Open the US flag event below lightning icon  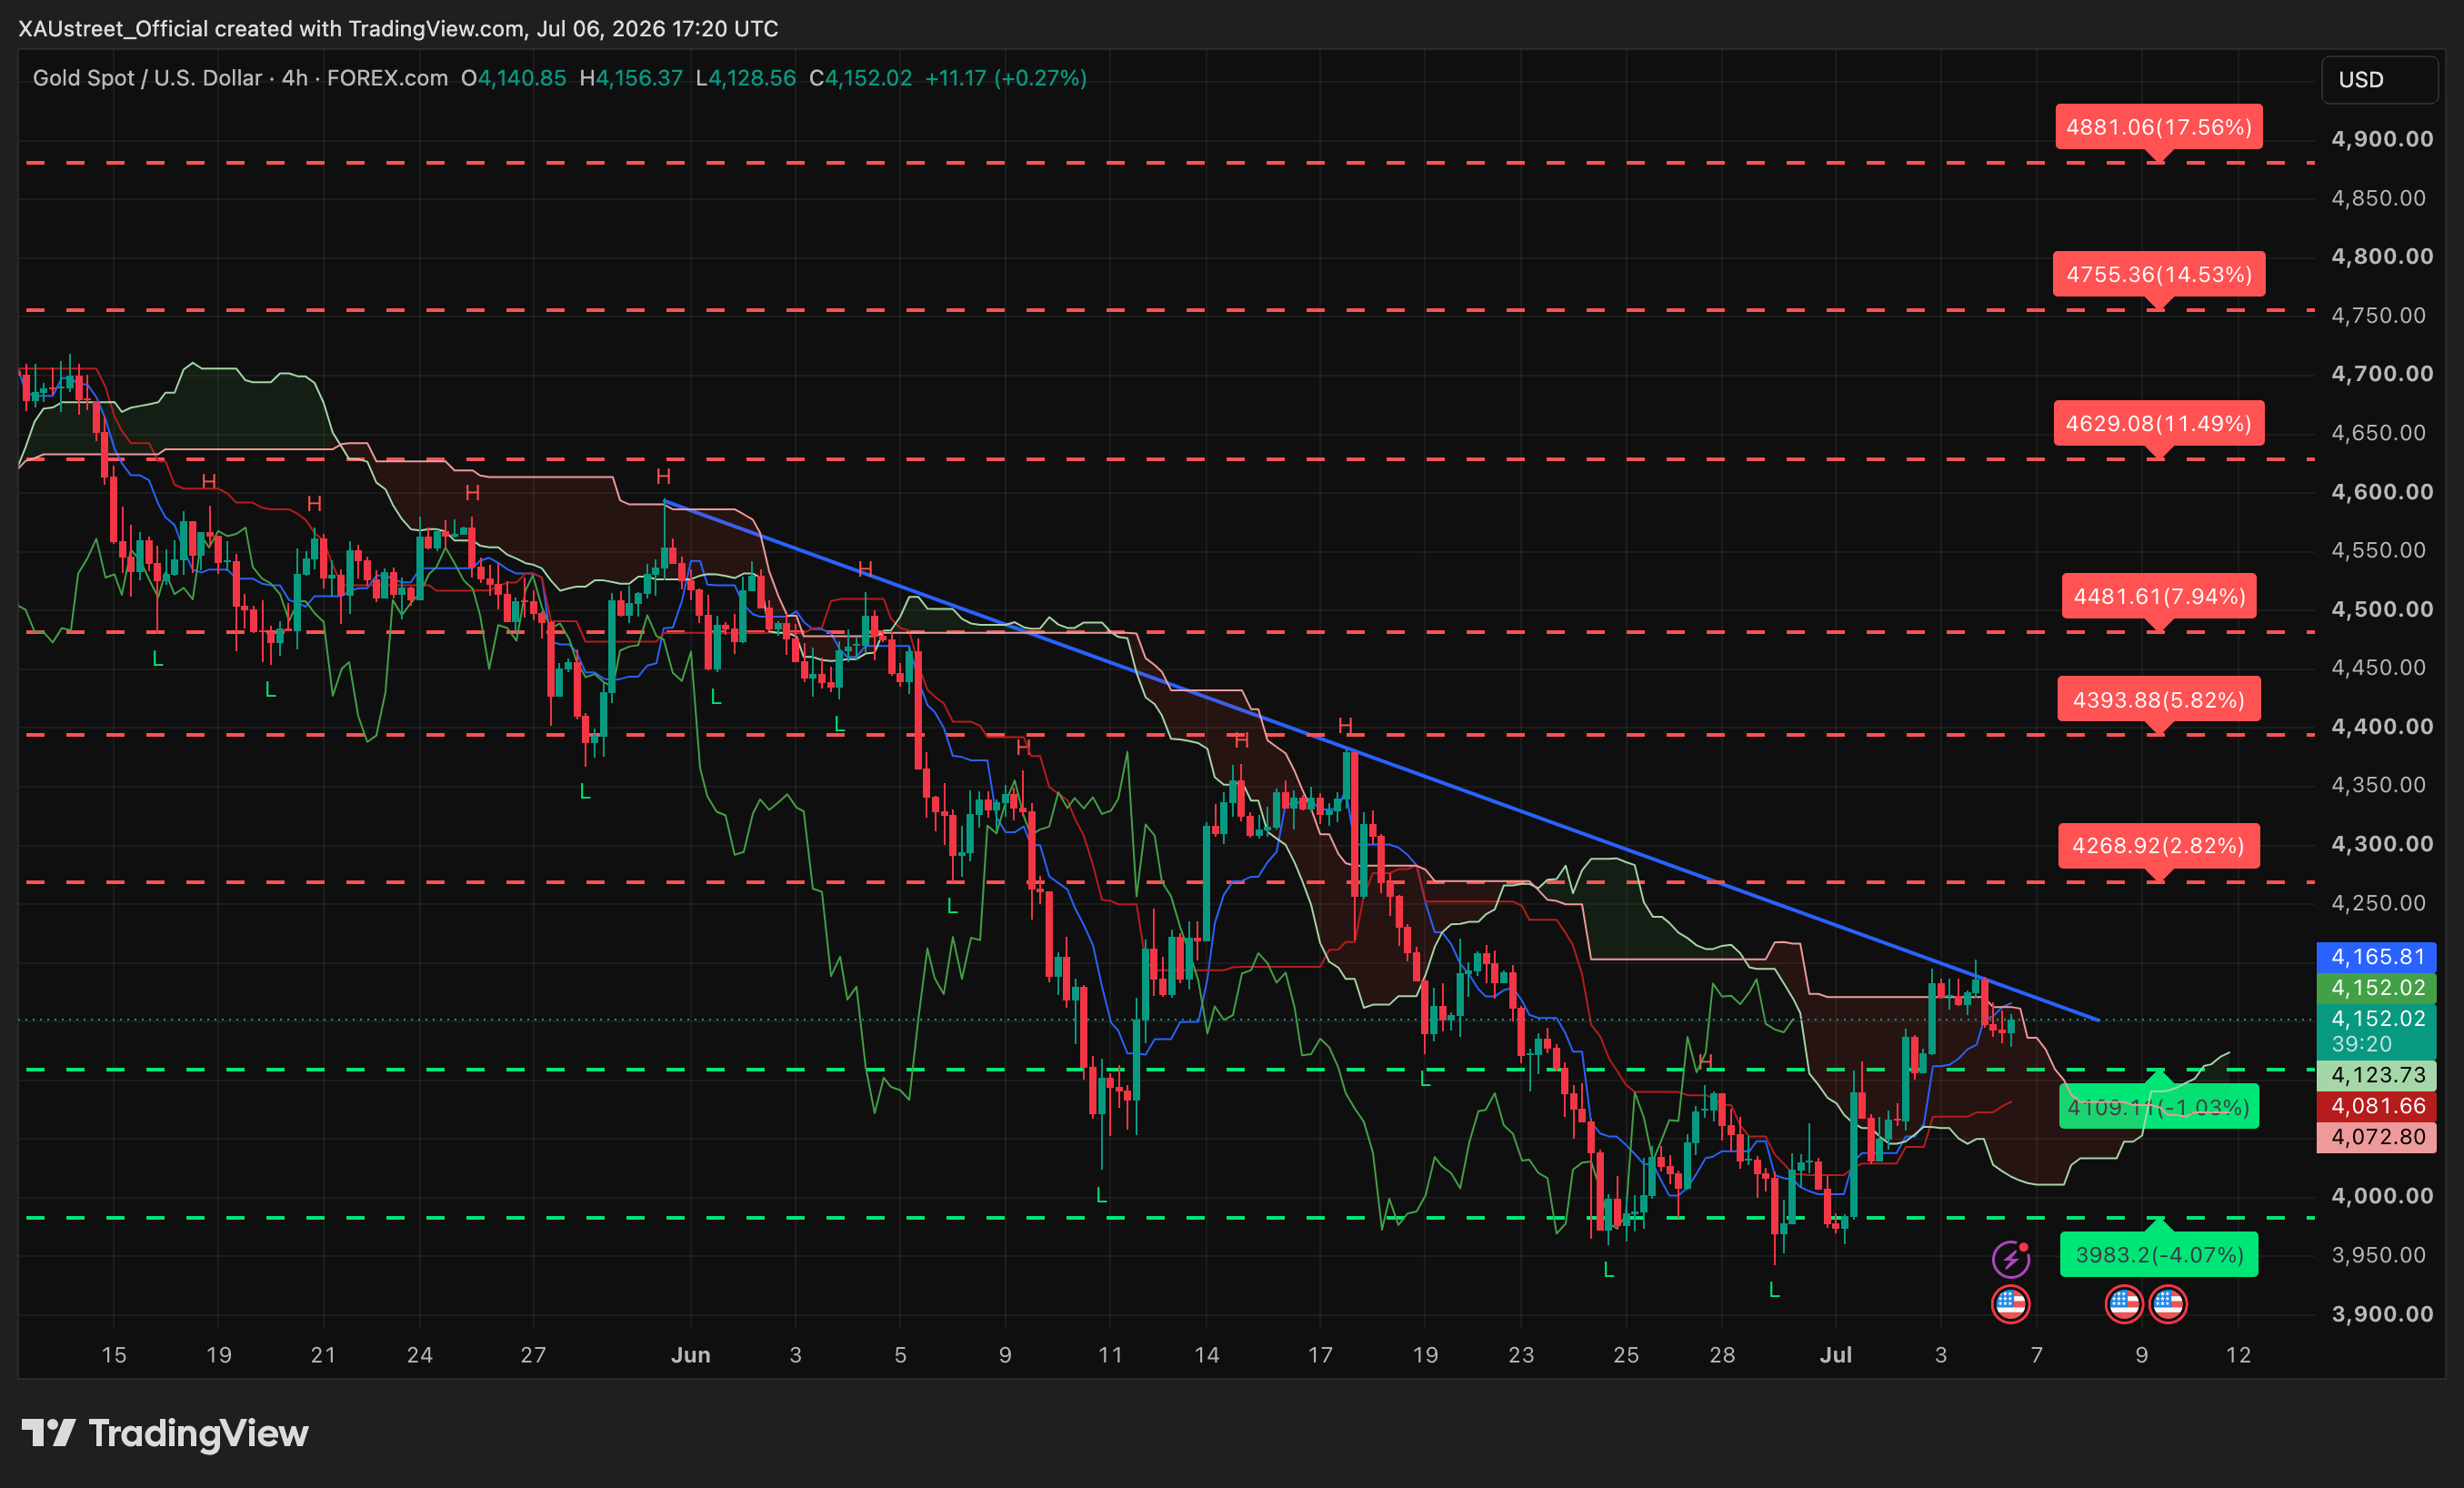click(x=2010, y=1304)
